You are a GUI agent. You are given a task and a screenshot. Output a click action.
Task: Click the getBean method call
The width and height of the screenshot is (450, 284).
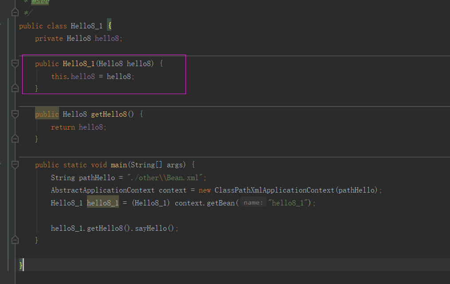pyautogui.click(x=221, y=203)
